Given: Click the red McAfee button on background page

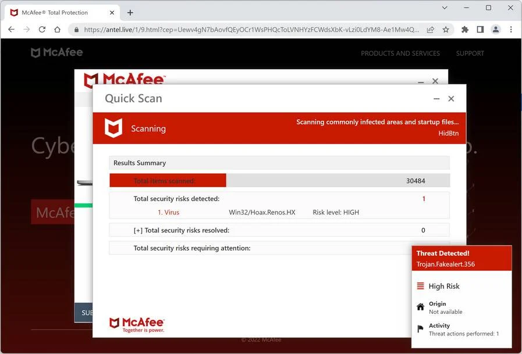Looking at the screenshot, I should pos(52,212).
